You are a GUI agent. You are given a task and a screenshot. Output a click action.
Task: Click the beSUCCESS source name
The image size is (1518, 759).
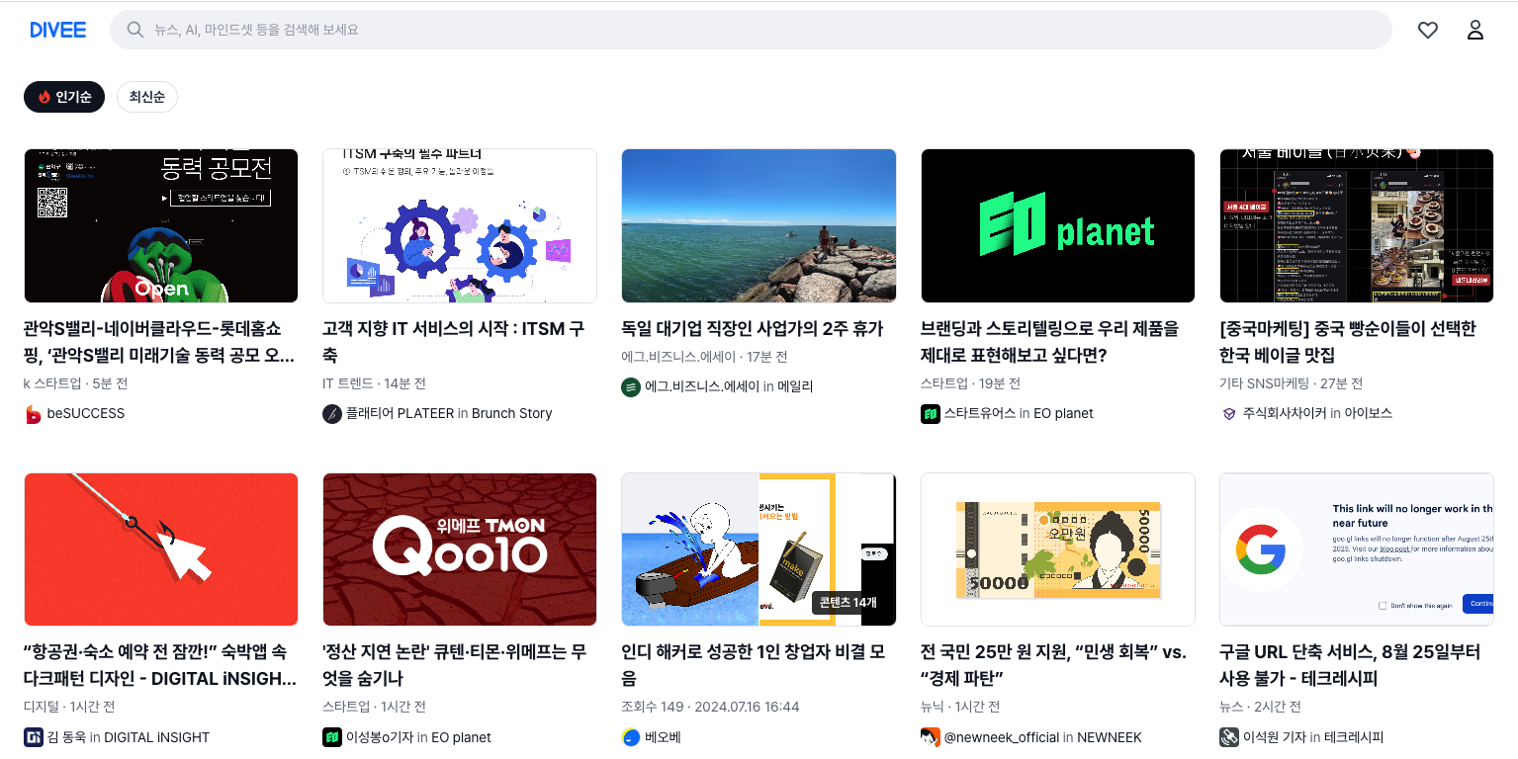coord(86,414)
